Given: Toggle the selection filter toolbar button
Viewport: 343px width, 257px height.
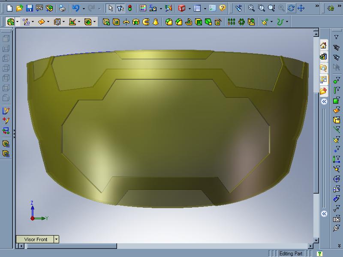Looking at the screenshot, I should coord(120,8).
